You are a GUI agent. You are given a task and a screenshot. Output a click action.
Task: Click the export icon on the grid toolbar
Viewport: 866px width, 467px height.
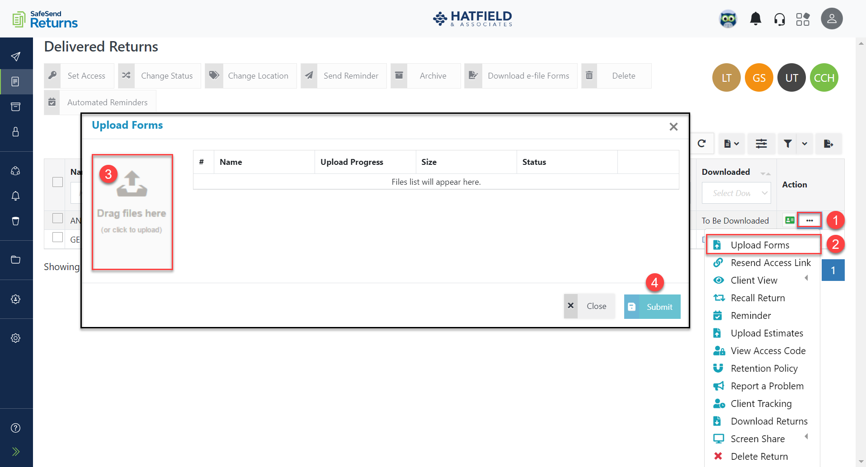pos(828,144)
